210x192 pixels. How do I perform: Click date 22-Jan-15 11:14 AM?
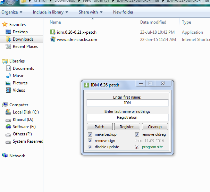tap(158, 40)
